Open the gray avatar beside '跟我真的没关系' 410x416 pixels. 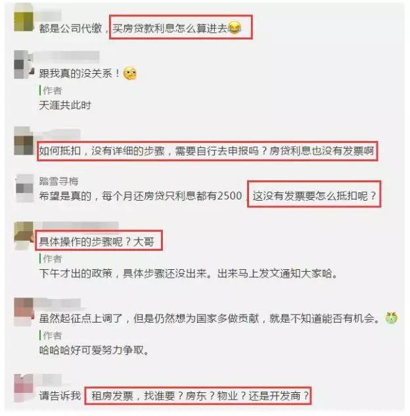[x=24, y=65]
